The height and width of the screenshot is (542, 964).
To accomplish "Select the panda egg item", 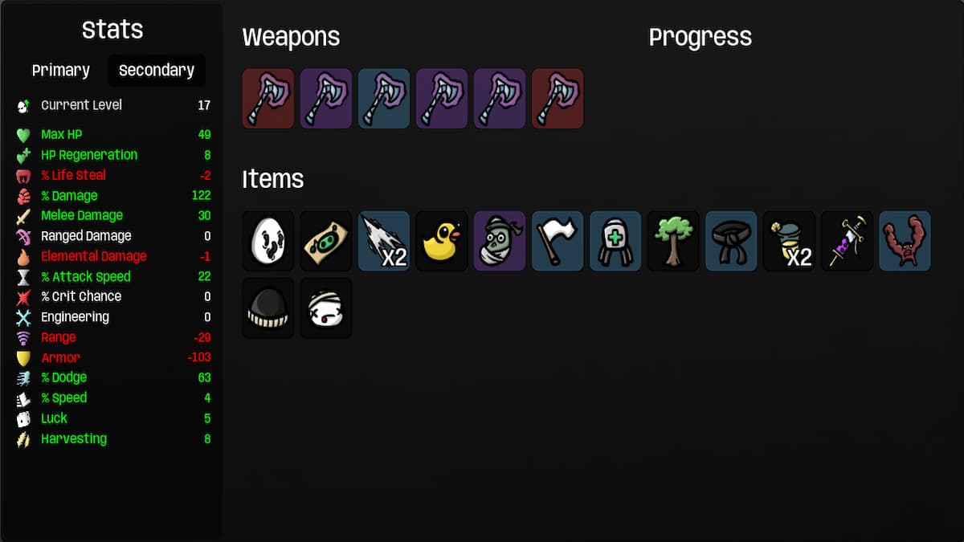I will tap(268, 240).
